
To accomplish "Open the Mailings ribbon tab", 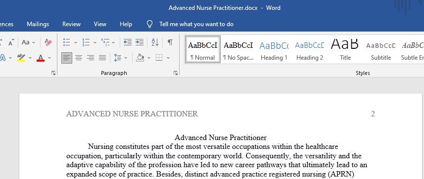I will click(38, 24).
